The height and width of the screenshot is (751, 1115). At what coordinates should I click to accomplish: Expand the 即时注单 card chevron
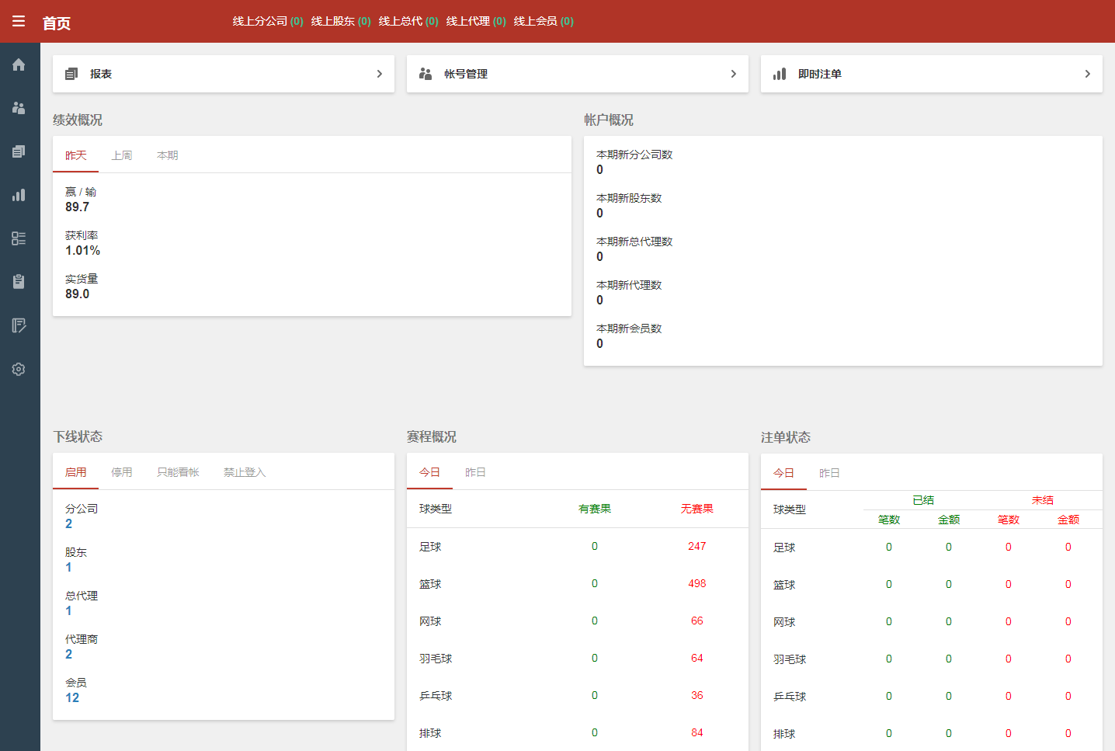(1087, 74)
